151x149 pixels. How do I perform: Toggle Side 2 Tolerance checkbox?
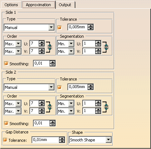[59, 87]
